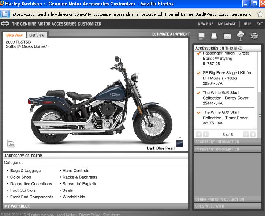
Task: Select the Dark Blue Pearl color swatch
Action: click(x=180, y=144)
